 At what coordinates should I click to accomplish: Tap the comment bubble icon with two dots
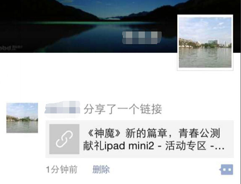[x=226, y=170]
